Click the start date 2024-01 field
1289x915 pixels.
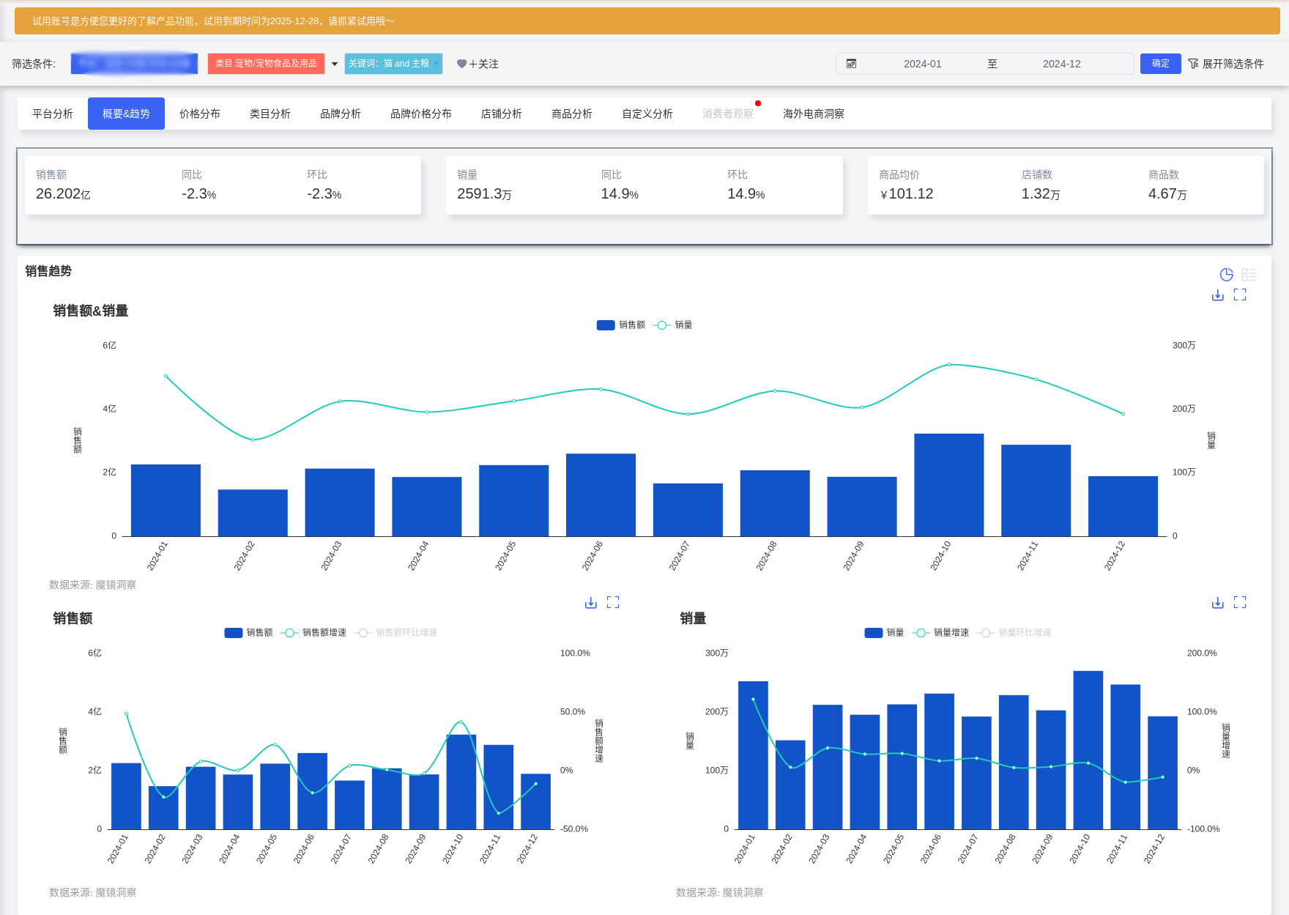tap(923, 64)
